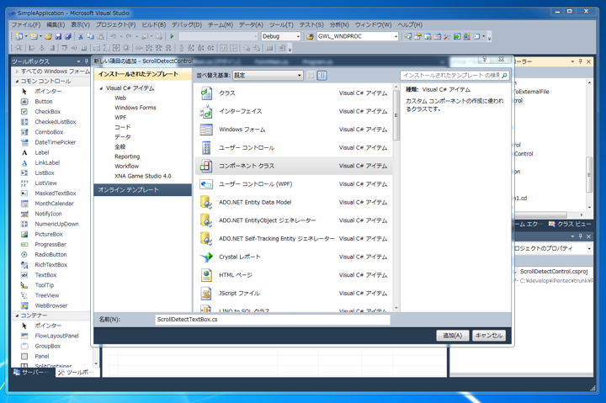This screenshot has width=606, height=403.
Task: Switch to the クラス ビュー tab
Action: [x=569, y=224]
